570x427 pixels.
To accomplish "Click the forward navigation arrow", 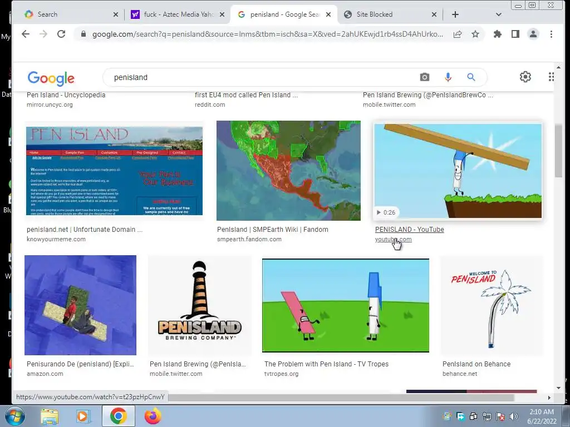I will [x=43, y=34].
